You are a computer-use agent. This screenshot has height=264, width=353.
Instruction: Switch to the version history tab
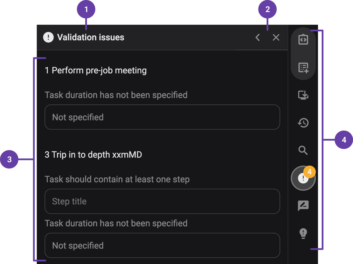tap(303, 123)
